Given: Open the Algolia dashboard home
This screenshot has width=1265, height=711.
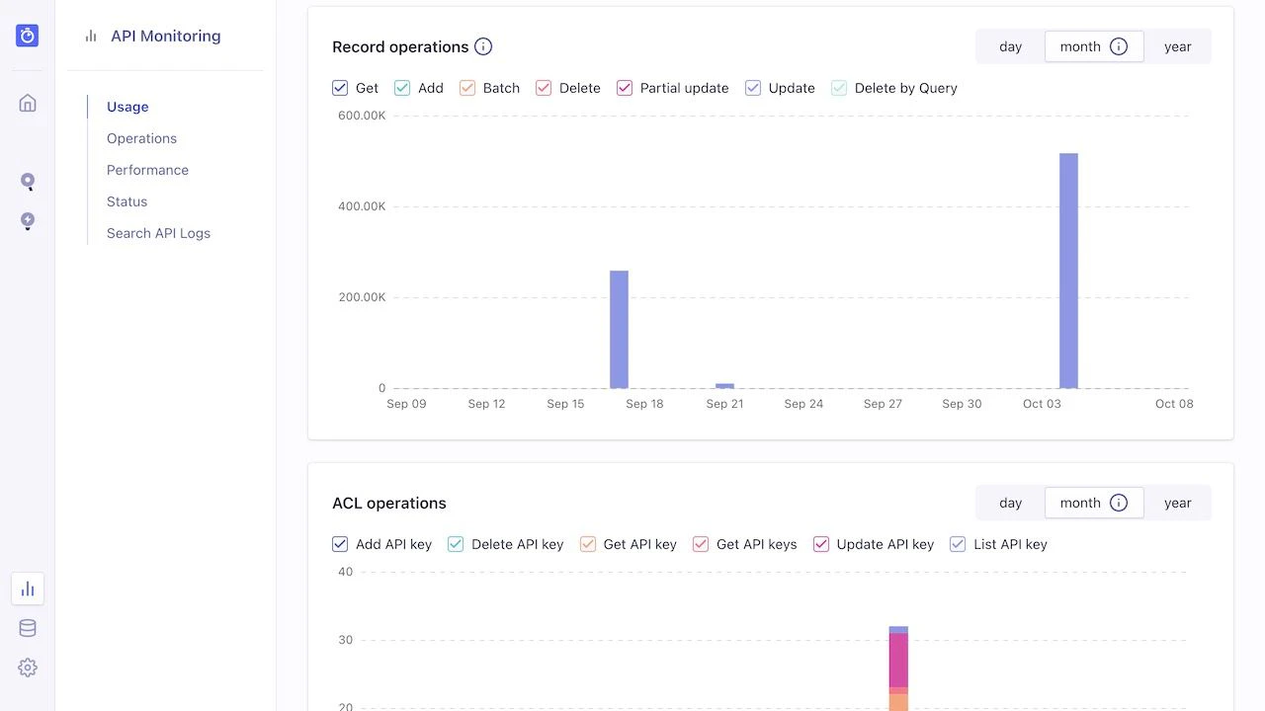Looking at the screenshot, I should pyautogui.click(x=27, y=102).
